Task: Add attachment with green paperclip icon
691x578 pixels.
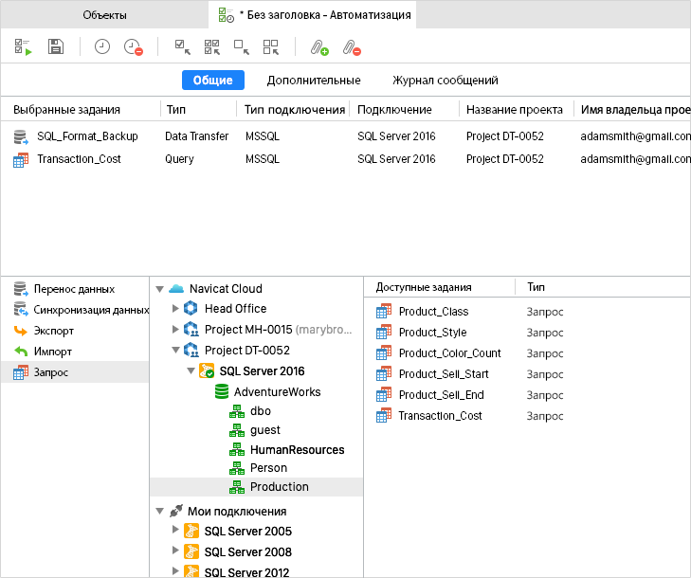Action: [x=319, y=47]
